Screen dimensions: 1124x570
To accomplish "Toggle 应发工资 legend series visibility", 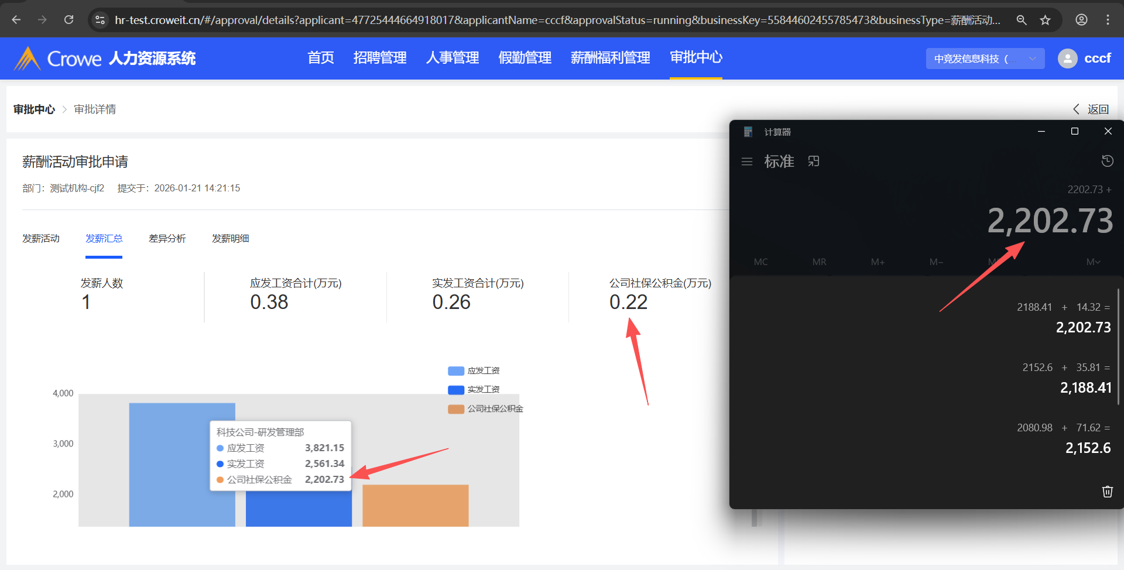I will 474,370.
